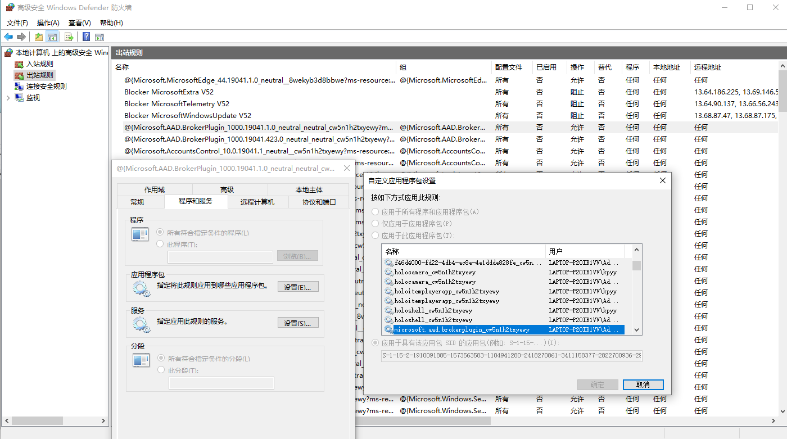787x439 pixels.
Task: Switch to the 协议和端口 tab
Action: [x=319, y=202]
